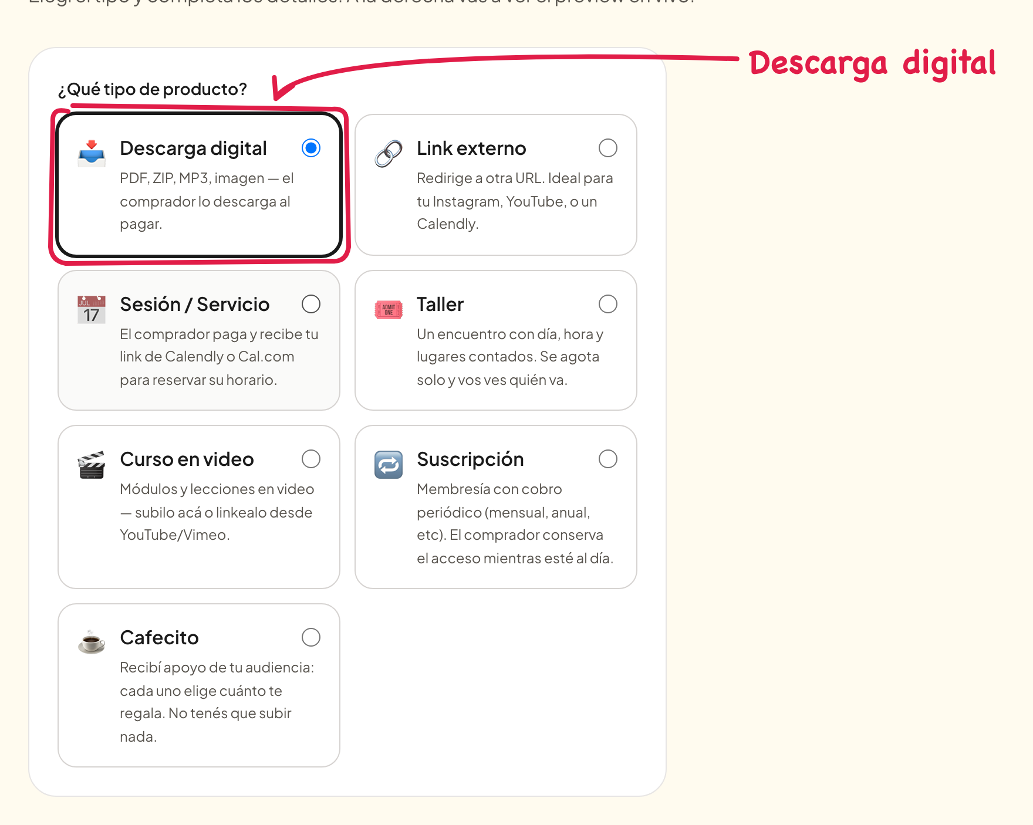The height and width of the screenshot is (825, 1033).
Task: Click the Membresía con cobro periódico description
Action: coord(515,523)
